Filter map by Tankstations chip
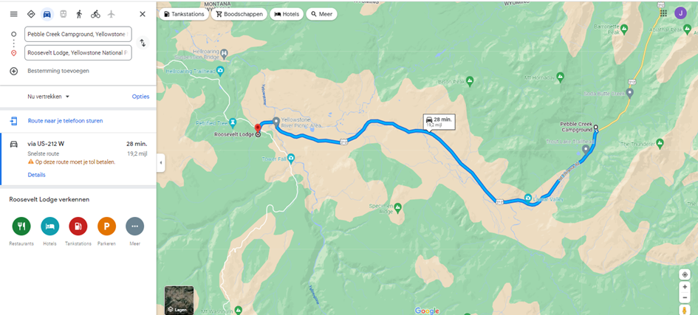The width and height of the screenshot is (698, 315). [184, 14]
